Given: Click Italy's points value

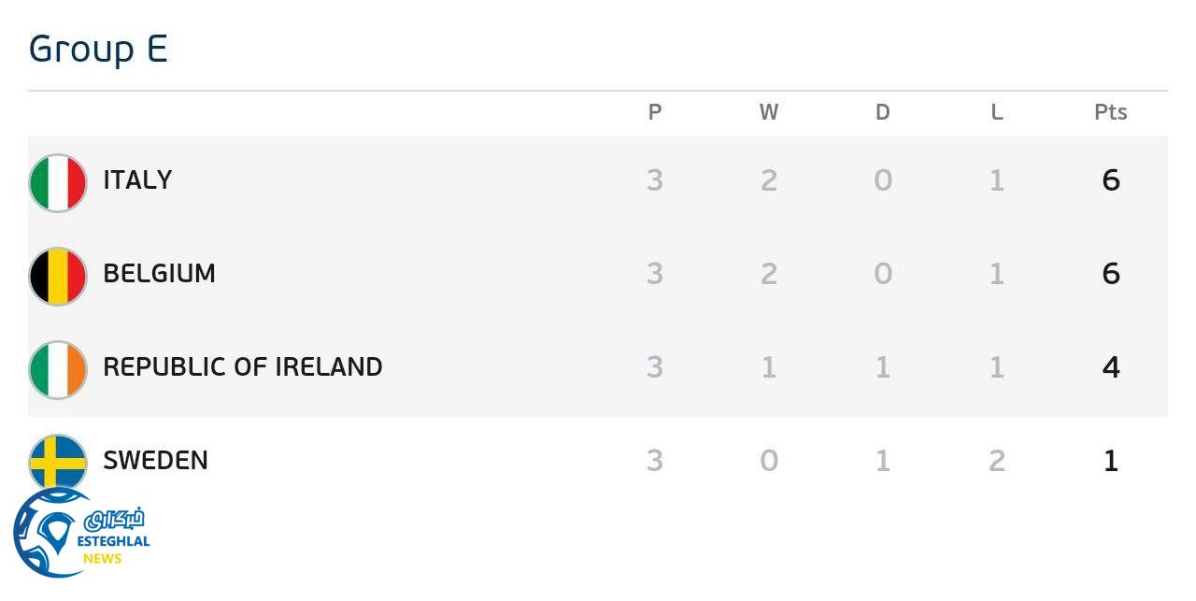Looking at the screenshot, I should tap(1110, 179).
